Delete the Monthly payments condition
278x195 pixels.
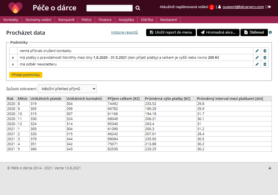point(265,58)
